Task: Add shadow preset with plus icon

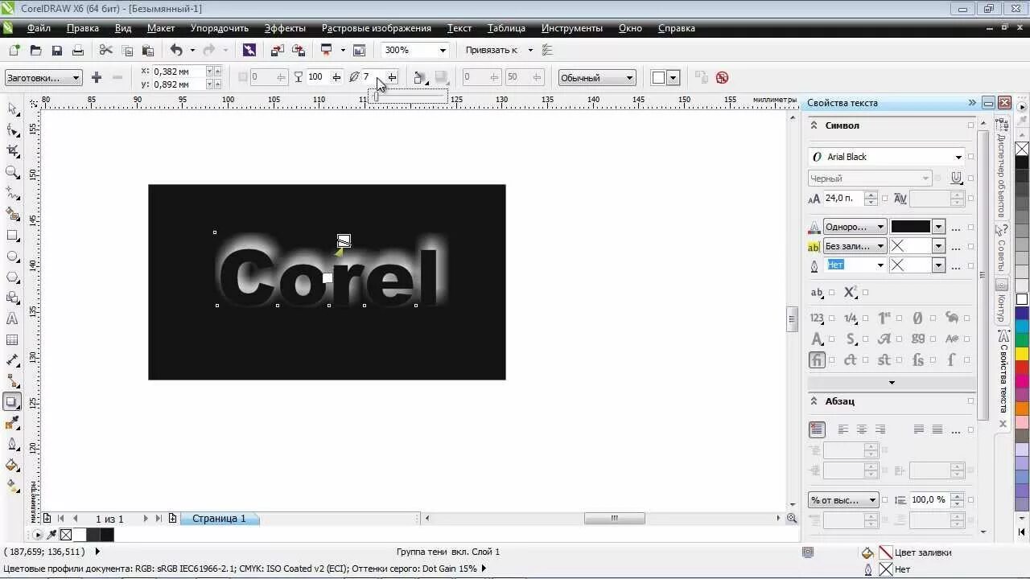Action: [97, 78]
